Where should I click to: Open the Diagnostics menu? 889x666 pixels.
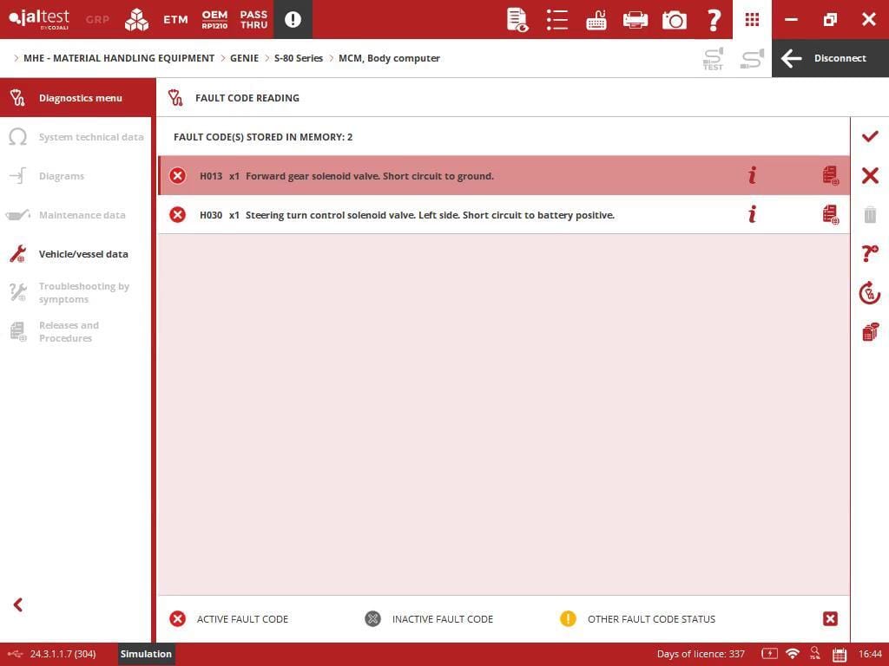[x=80, y=98]
